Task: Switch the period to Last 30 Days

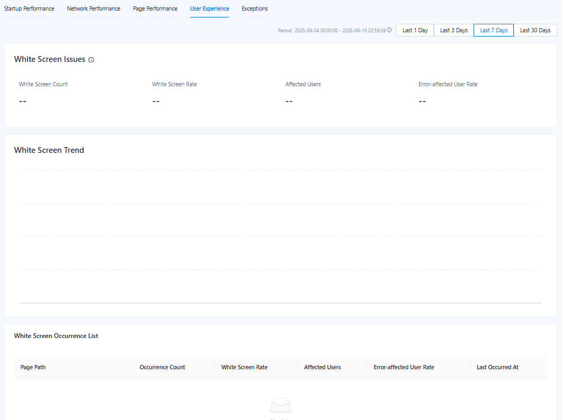Action: 535,30
